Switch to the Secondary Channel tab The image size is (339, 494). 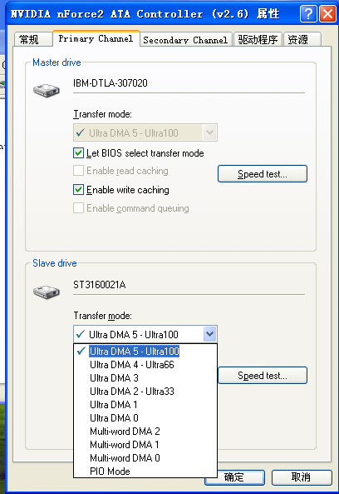pyautogui.click(x=185, y=40)
